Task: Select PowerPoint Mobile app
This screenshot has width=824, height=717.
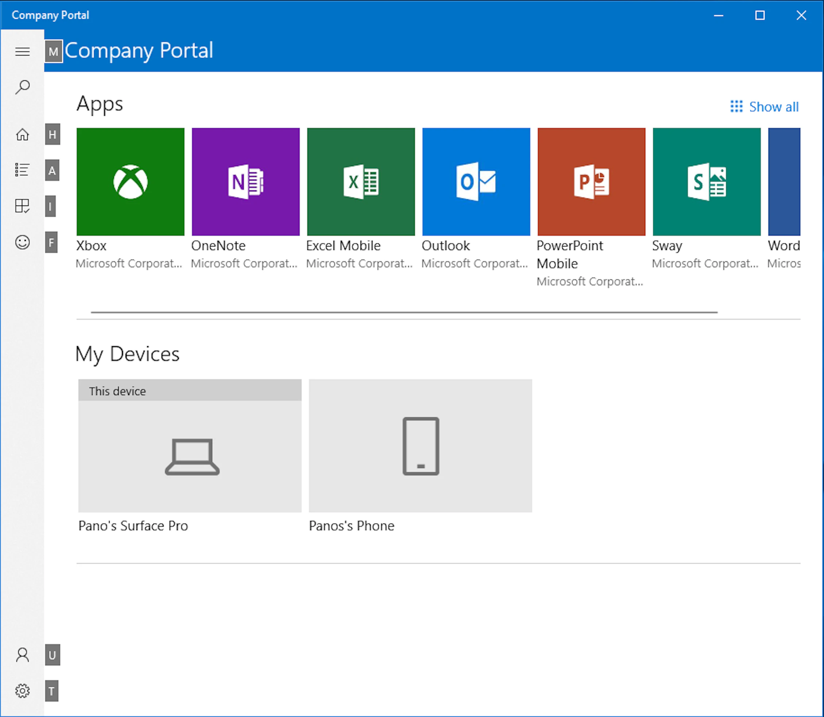Action: [591, 181]
